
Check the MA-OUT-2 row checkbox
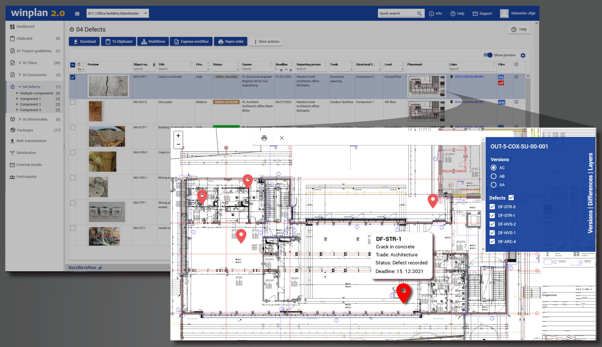(73, 102)
